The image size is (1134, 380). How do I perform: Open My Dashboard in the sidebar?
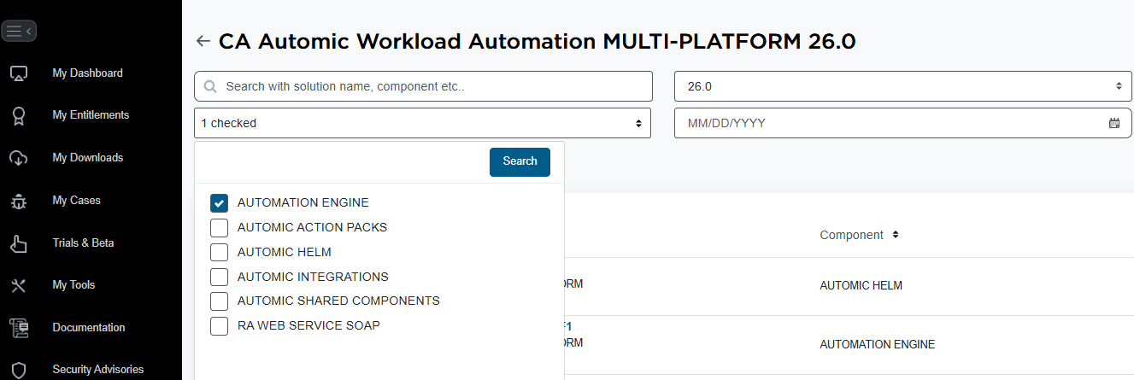(x=87, y=73)
